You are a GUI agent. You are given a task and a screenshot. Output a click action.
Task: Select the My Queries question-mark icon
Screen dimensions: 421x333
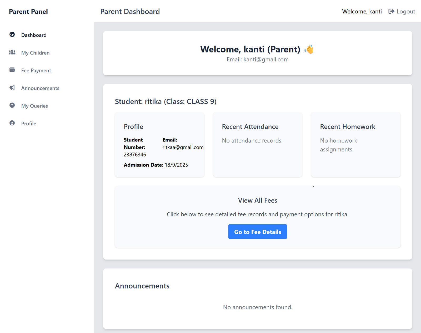click(12, 105)
